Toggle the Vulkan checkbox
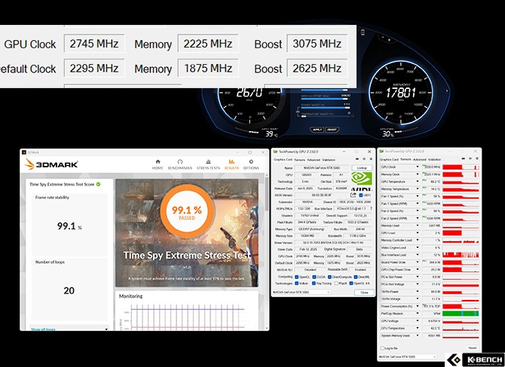505x367 pixels. click(x=297, y=283)
